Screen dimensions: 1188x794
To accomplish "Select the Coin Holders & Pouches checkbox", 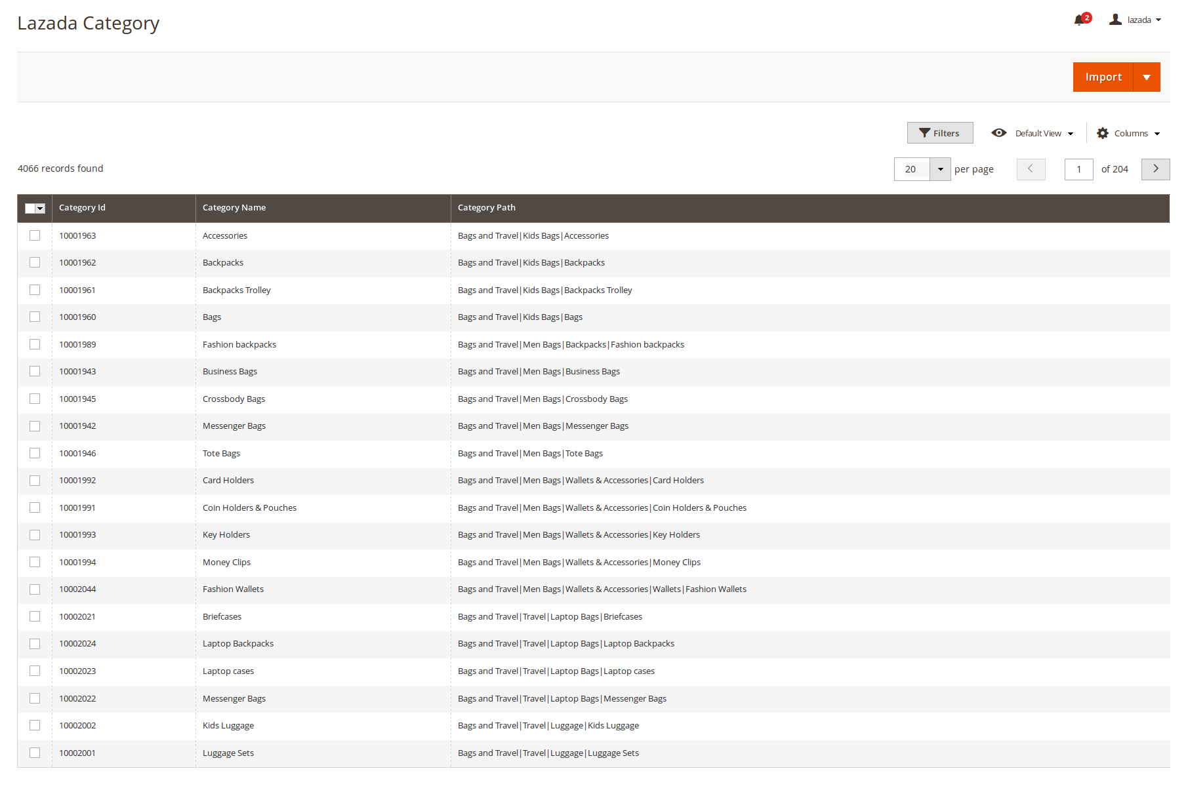I will coord(35,507).
